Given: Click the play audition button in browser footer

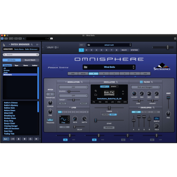Looking at the screenshot, I should [x=36, y=139].
